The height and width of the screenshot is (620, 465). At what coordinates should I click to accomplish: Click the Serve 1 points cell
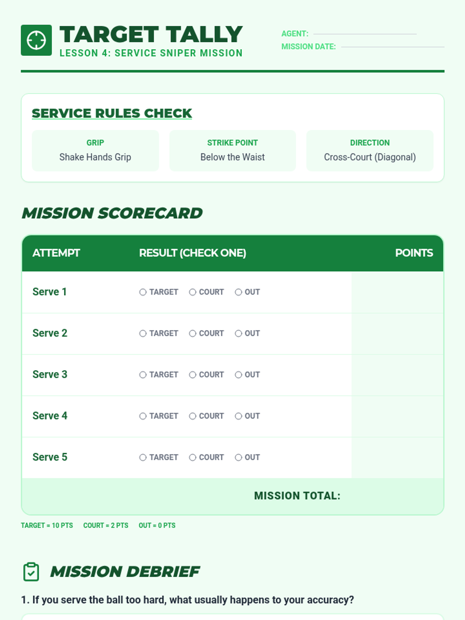pyautogui.click(x=397, y=292)
